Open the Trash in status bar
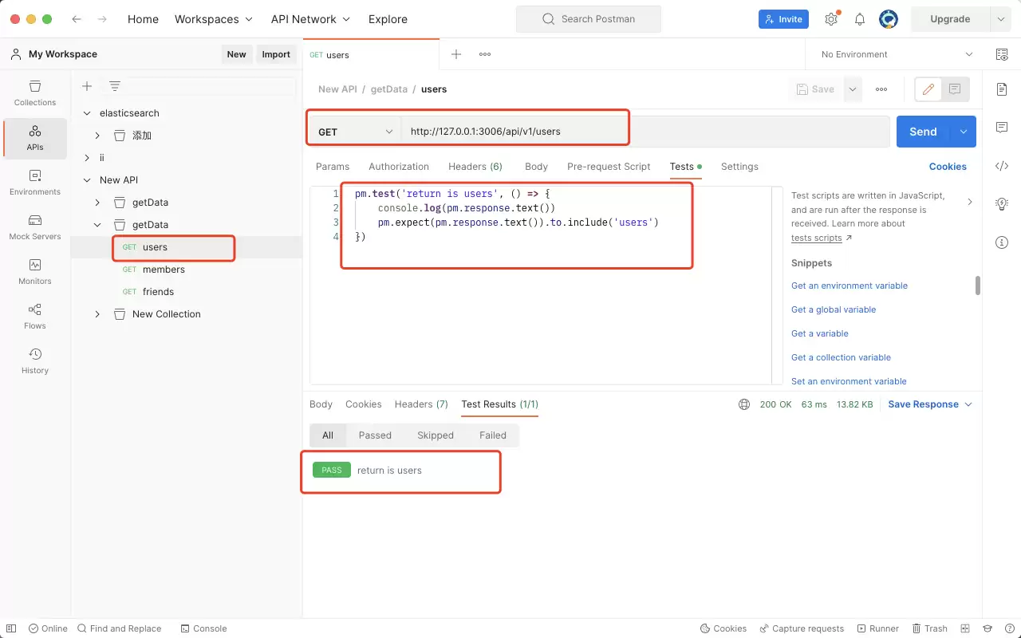Viewport: 1021px width, 638px height. tap(929, 628)
